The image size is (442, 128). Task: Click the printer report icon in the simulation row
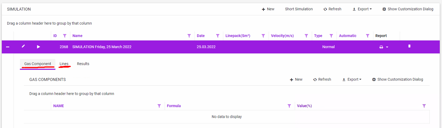pos(381,47)
